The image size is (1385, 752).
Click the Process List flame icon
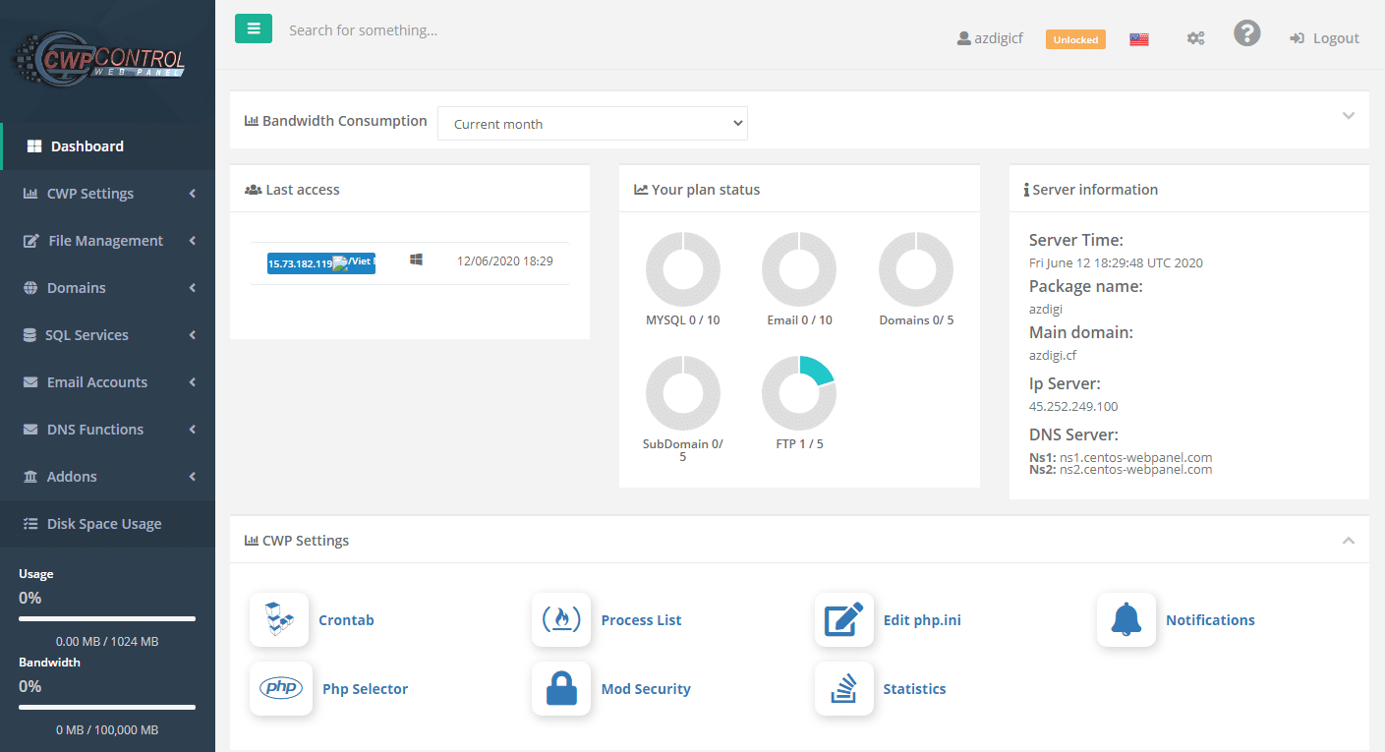(x=561, y=620)
